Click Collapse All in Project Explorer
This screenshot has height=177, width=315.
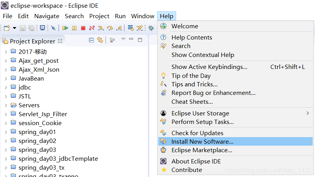coord(92,40)
